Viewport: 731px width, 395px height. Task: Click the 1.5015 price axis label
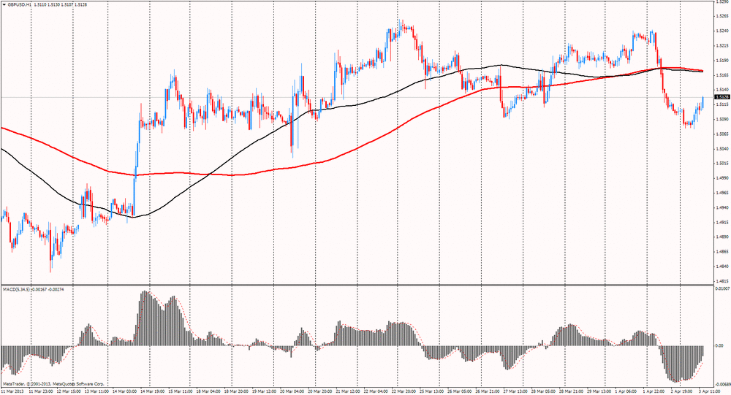(x=721, y=163)
